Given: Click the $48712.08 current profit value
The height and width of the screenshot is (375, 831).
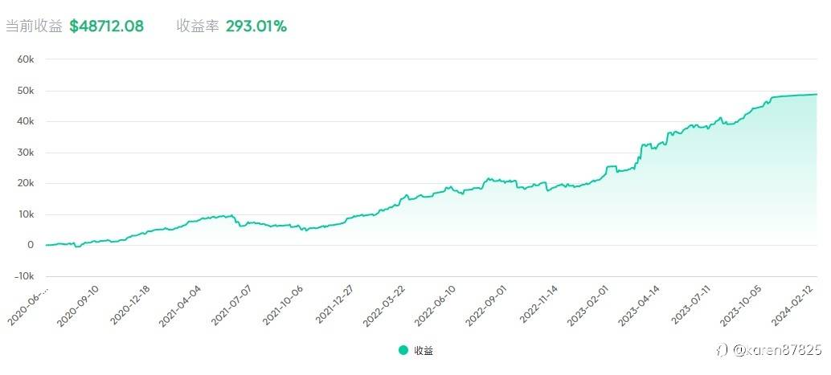Looking at the screenshot, I should tap(106, 26).
